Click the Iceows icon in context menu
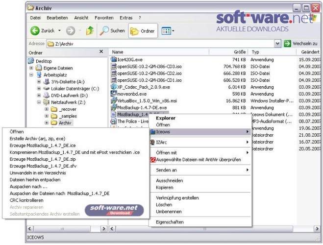The height and width of the screenshot is (245, 323). click(x=152, y=132)
